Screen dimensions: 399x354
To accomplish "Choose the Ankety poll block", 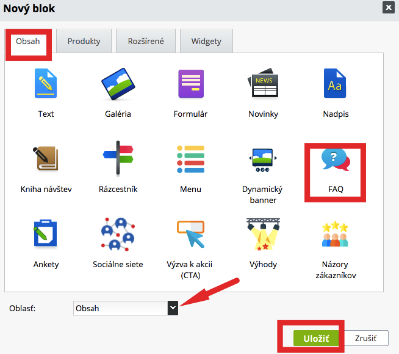I will (x=46, y=235).
